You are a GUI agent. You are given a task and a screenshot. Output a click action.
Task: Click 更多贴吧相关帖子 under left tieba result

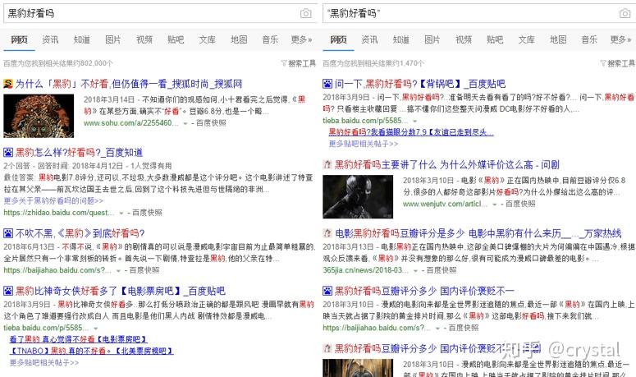(44, 362)
